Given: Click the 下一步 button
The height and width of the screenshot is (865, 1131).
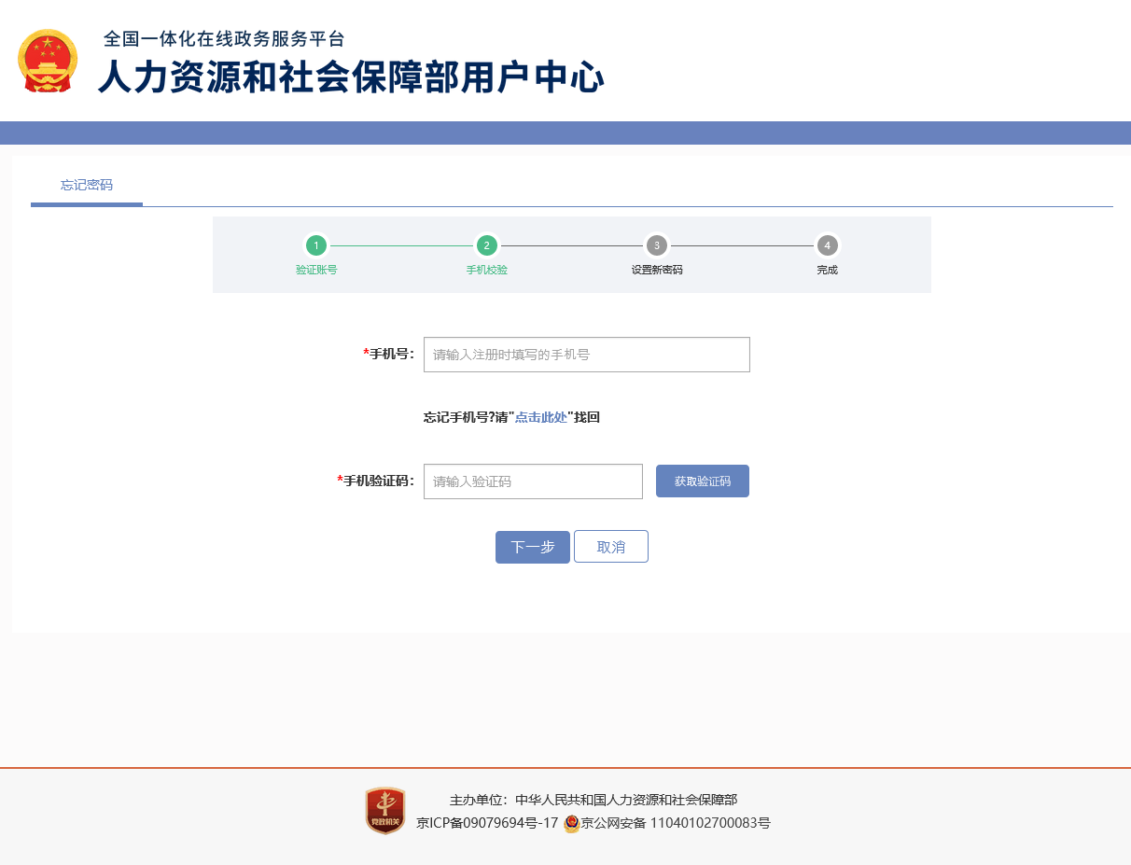Looking at the screenshot, I should pyautogui.click(x=533, y=547).
